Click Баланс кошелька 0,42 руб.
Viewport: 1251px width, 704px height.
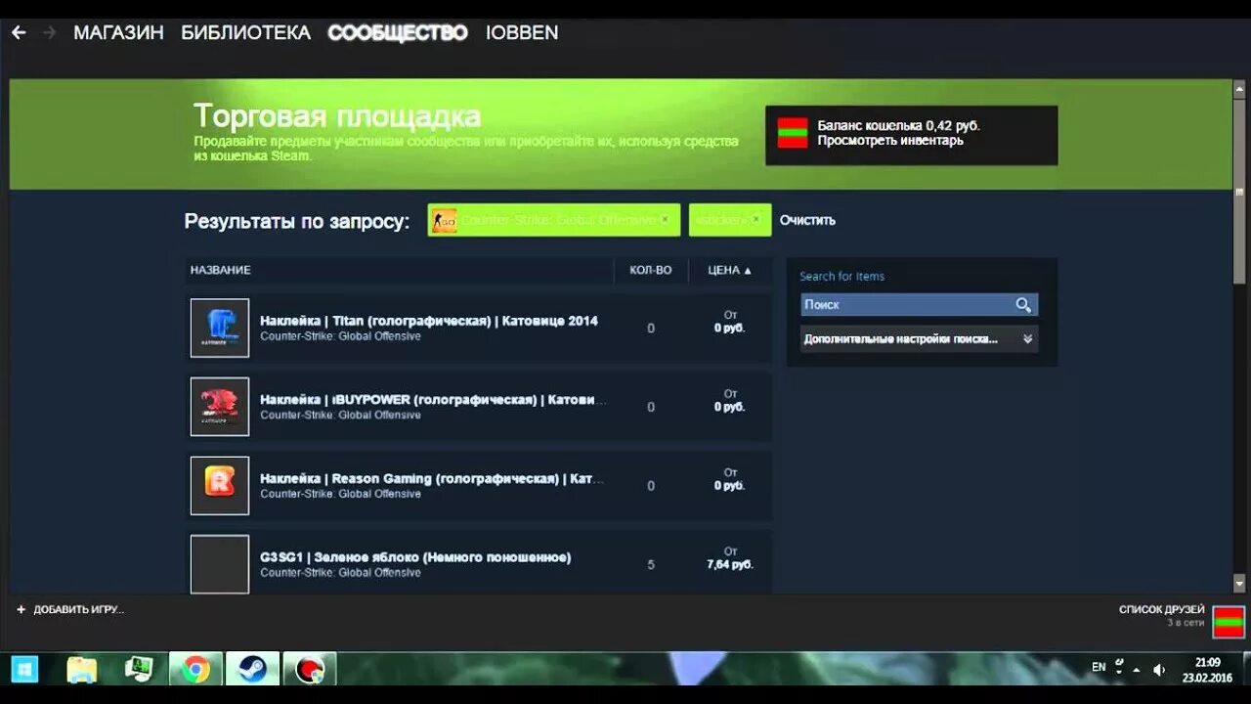pos(898,125)
